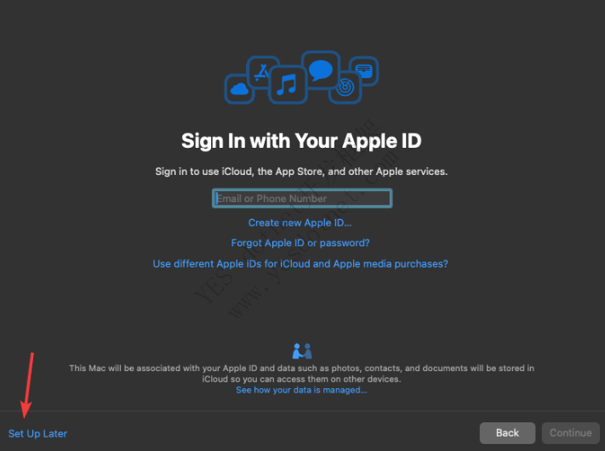Click Forgot Apple ID or password link

pyautogui.click(x=300, y=243)
